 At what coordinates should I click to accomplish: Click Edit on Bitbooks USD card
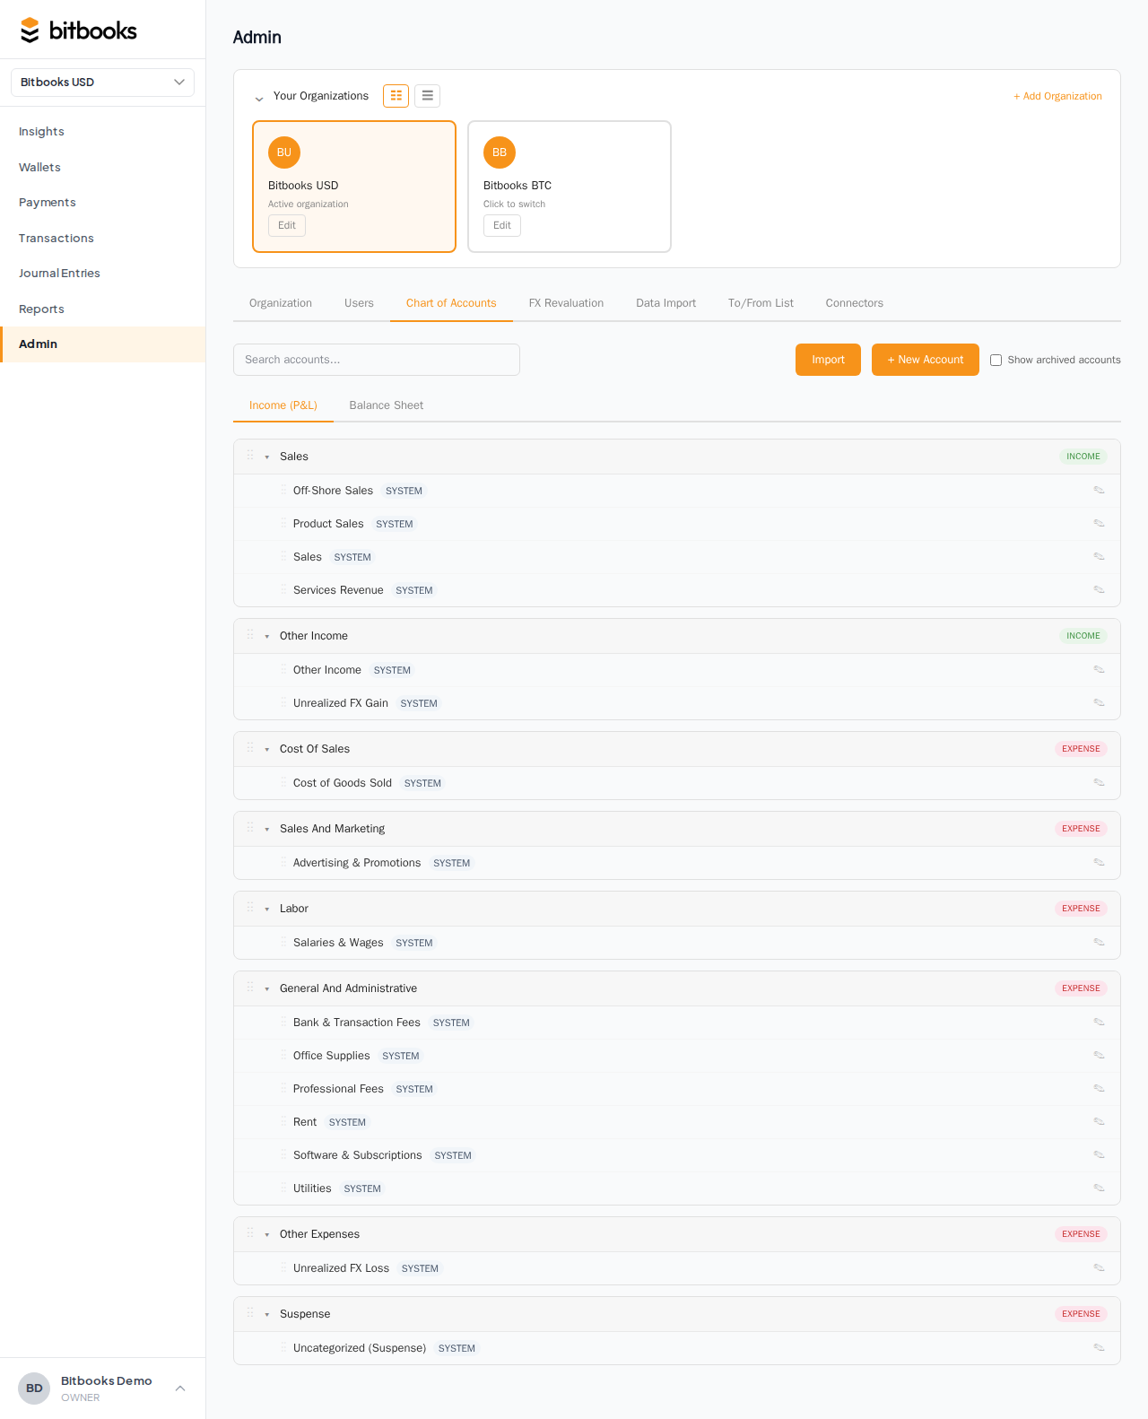(x=287, y=225)
